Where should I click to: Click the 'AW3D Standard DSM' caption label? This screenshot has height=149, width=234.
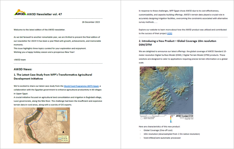[185, 116]
